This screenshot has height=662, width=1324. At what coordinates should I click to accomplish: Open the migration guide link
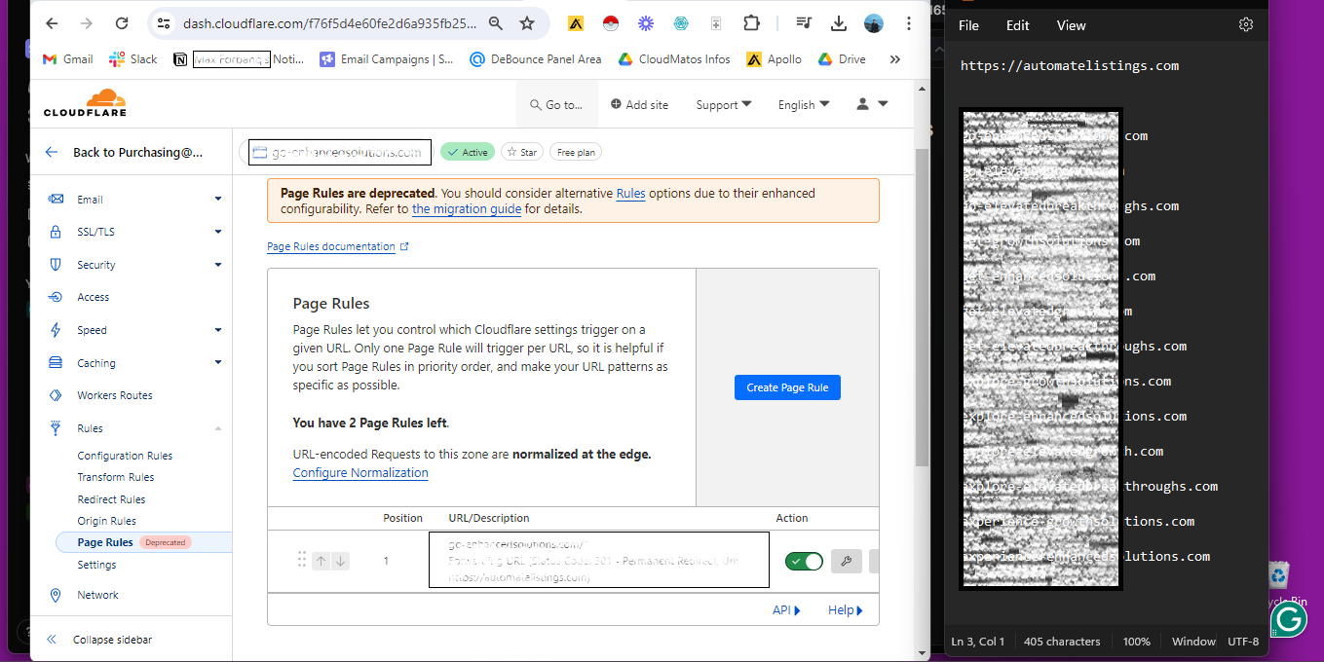[x=467, y=209]
